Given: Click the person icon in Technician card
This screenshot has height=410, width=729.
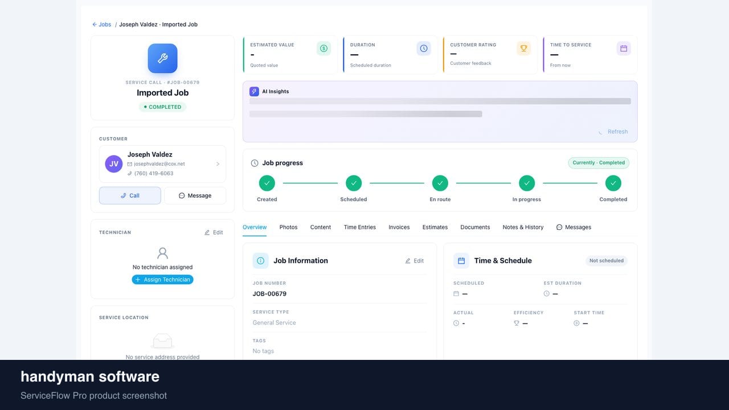Looking at the screenshot, I should click(163, 253).
